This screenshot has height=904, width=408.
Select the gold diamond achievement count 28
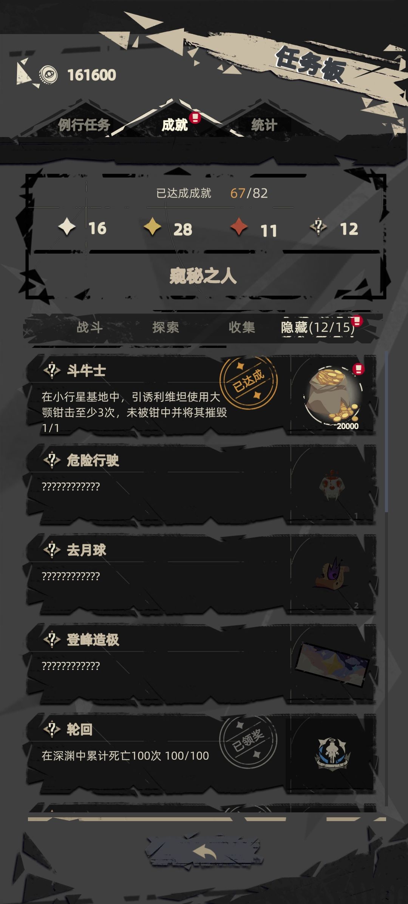168,229
